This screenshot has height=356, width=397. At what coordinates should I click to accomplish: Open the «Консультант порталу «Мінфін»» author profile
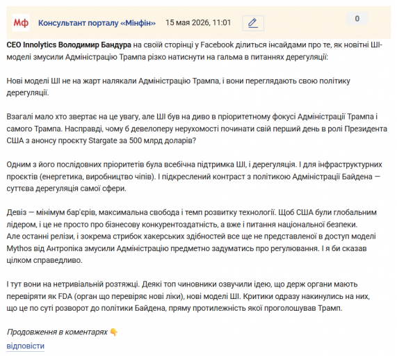(x=97, y=23)
